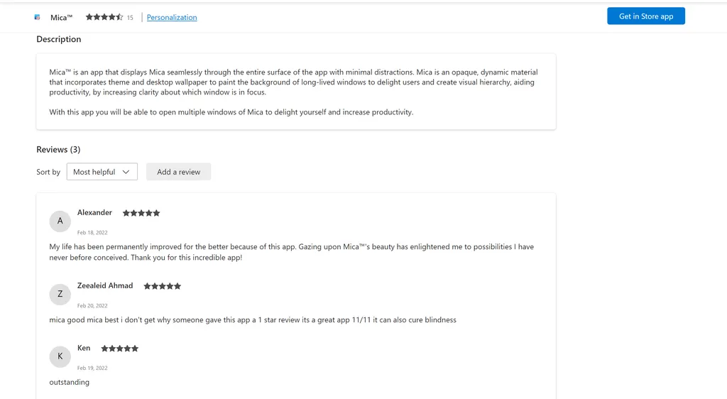This screenshot has width=727, height=399.
Task: Click the "Reviews (3)" heading
Action: (x=58, y=150)
